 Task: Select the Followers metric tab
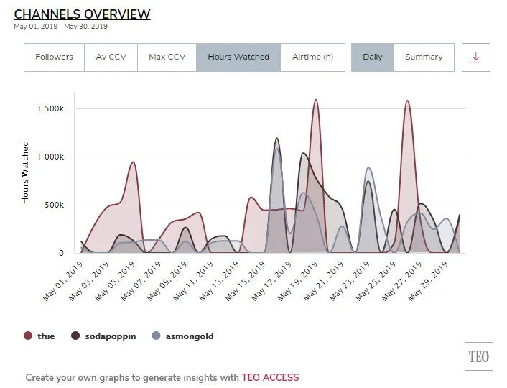pos(54,57)
